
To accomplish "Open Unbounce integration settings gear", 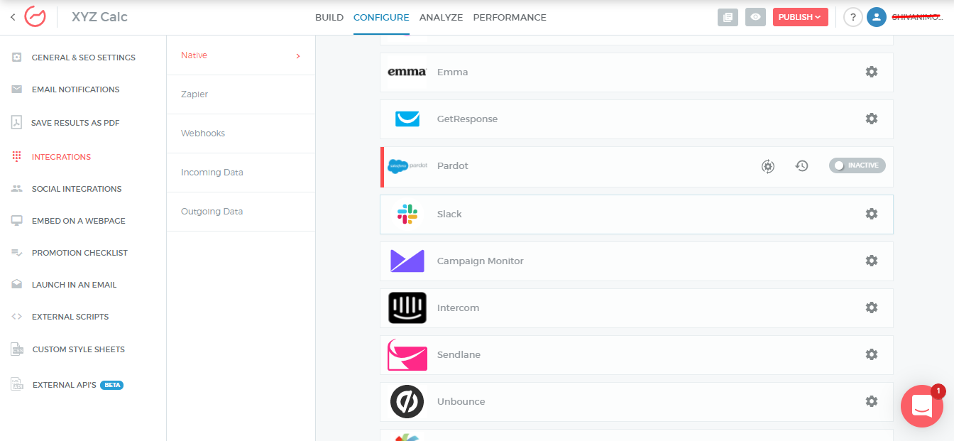I will [872, 401].
